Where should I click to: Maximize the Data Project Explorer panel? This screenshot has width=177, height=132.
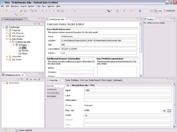tap(42, 19)
